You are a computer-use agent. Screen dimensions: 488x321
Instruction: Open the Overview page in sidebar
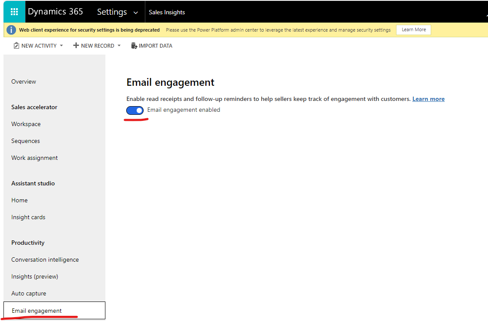(24, 81)
